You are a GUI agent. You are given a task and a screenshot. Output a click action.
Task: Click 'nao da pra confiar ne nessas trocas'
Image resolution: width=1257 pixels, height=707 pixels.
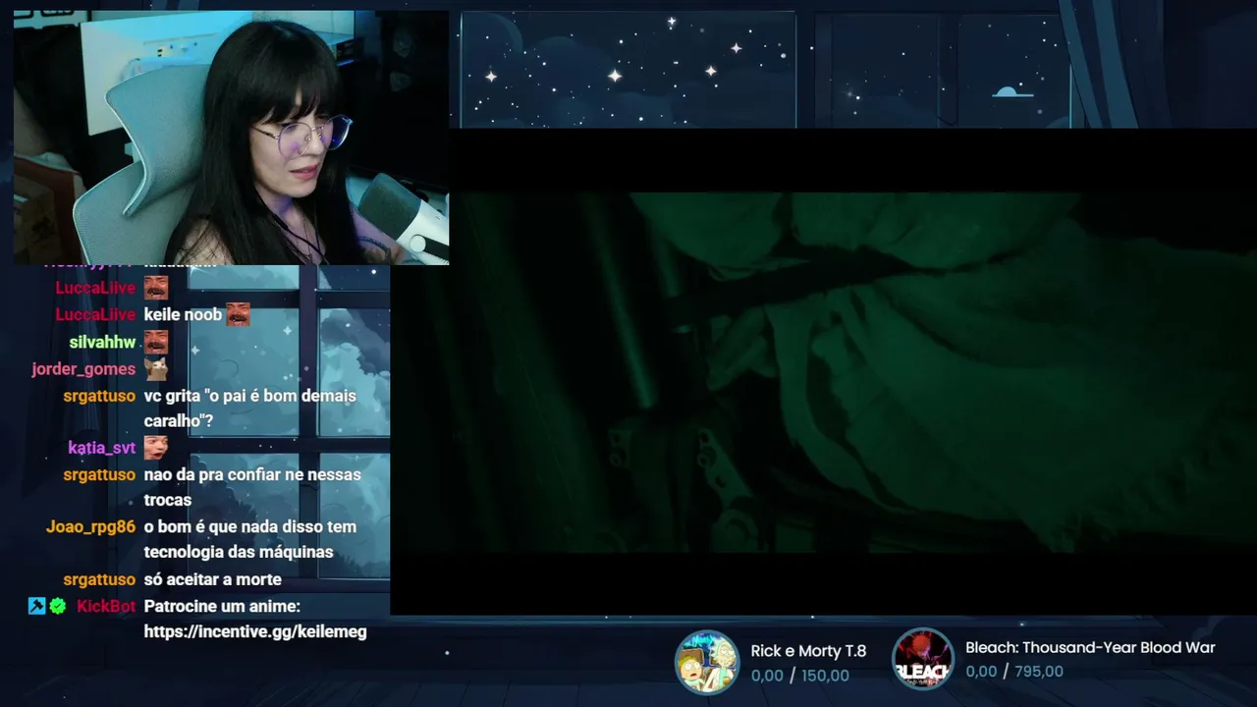click(x=252, y=487)
